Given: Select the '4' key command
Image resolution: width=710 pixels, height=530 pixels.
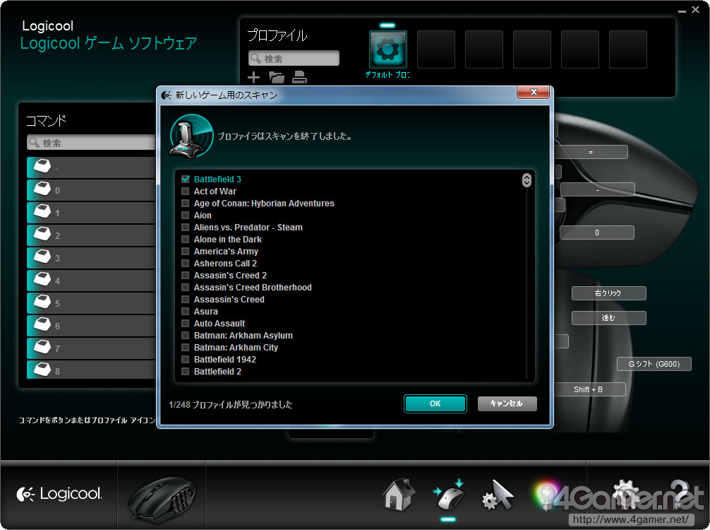Looking at the screenshot, I should pyautogui.click(x=92, y=281).
